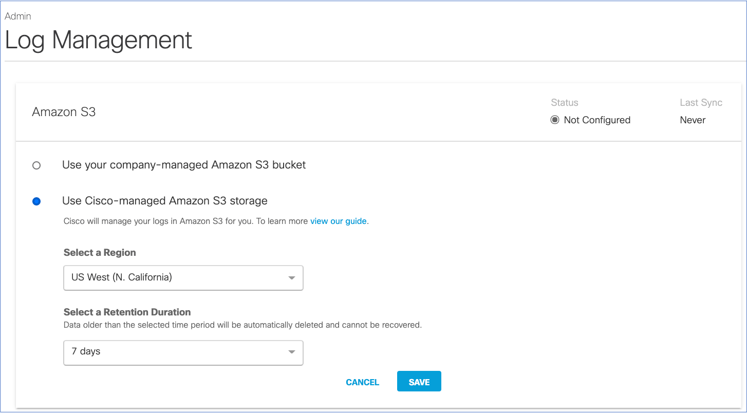Click the Log Management page title
The height and width of the screenshot is (413, 747).
[99, 41]
